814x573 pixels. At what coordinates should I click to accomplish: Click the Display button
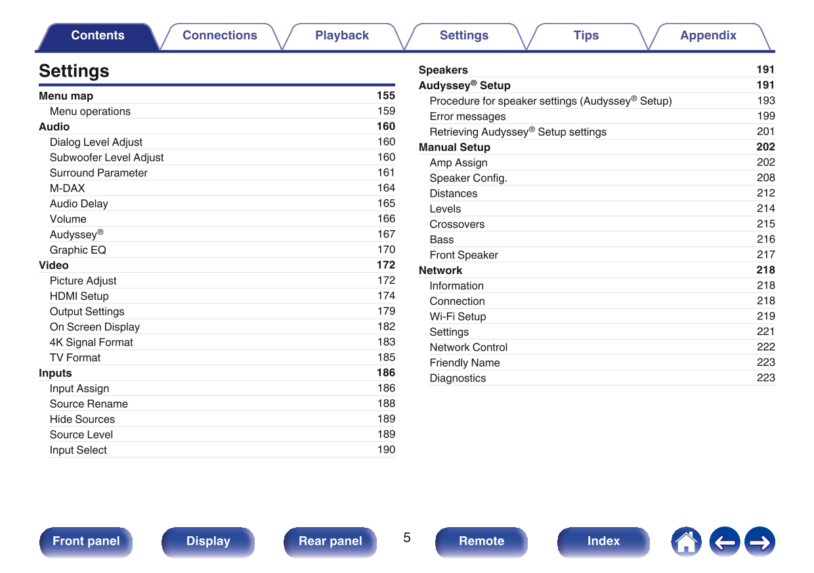click(208, 542)
